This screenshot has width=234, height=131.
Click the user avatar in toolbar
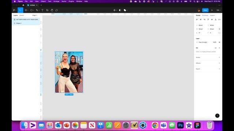pos(199,10)
